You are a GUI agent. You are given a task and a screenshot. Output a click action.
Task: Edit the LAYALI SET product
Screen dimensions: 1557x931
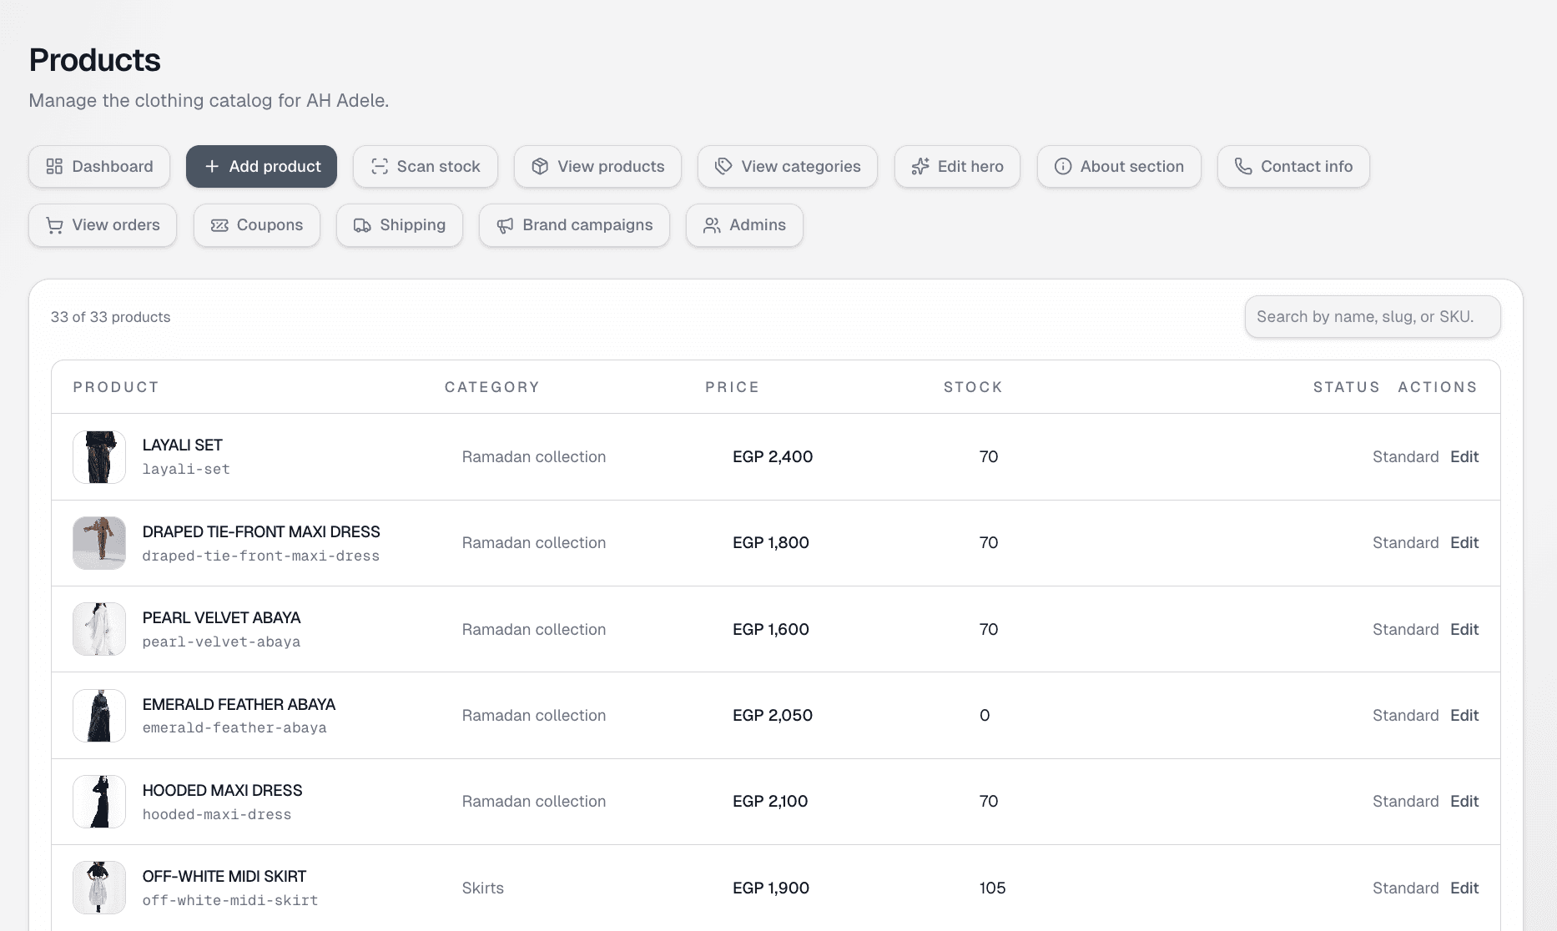(1464, 457)
